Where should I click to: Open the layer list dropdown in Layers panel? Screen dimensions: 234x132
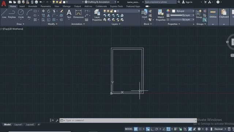click(139, 11)
